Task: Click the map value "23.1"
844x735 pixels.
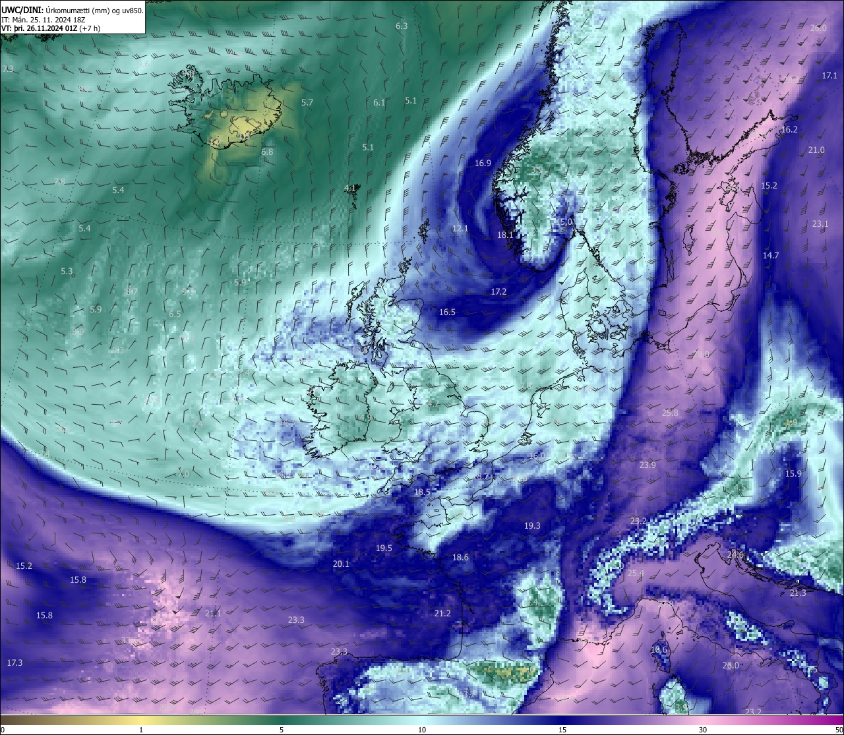Action: (x=820, y=224)
